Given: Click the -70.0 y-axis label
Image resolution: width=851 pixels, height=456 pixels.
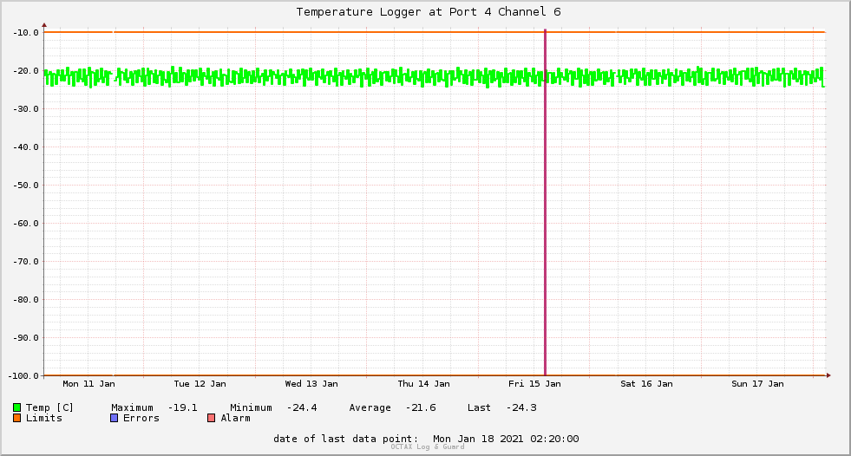Looking at the screenshot, I should pos(25,261).
